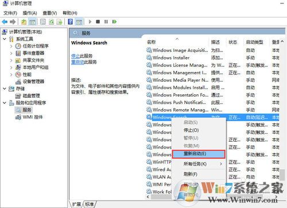287x208 pixels.
Task: Select Windows License Manager service row
Action: pyautogui.click(x=212, y=65)
